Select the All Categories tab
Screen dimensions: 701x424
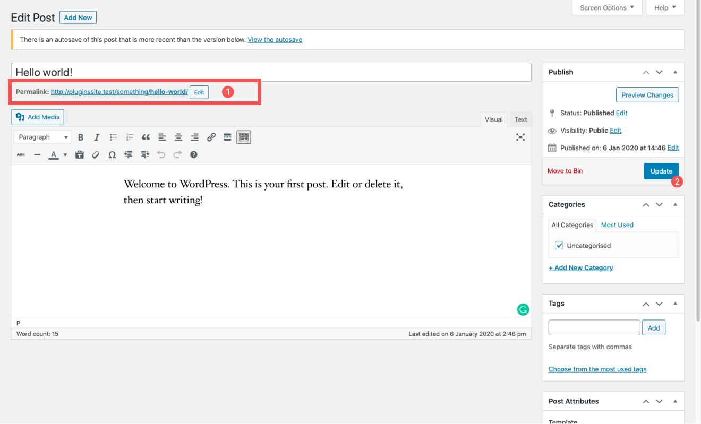click(572, 225)
